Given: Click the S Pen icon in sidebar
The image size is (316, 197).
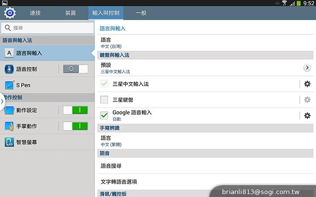Looking at the screenshot, I should click(9, 85).
